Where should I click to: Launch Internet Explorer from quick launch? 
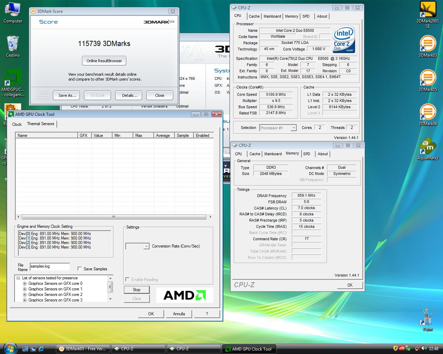coord(42,349)
